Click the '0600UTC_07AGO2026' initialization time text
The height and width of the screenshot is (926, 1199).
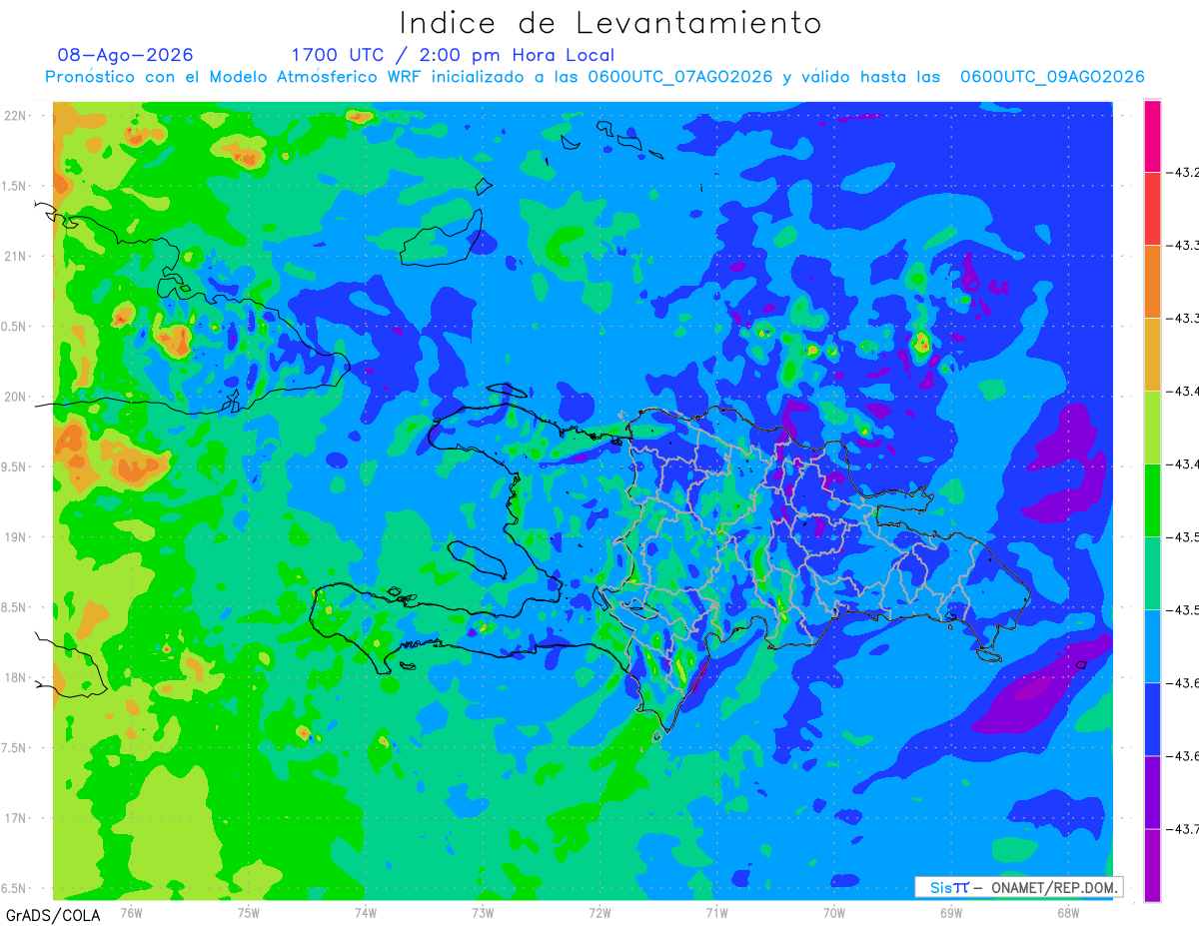pyautogui.click(x=679, y=77)
